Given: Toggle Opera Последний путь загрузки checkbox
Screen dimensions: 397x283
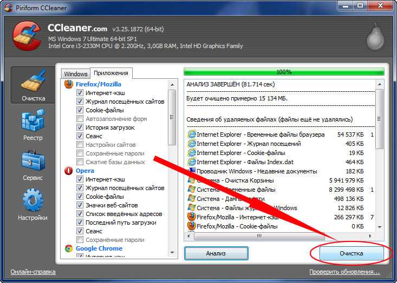Looking at the screenshot, I should click(80, 223).
